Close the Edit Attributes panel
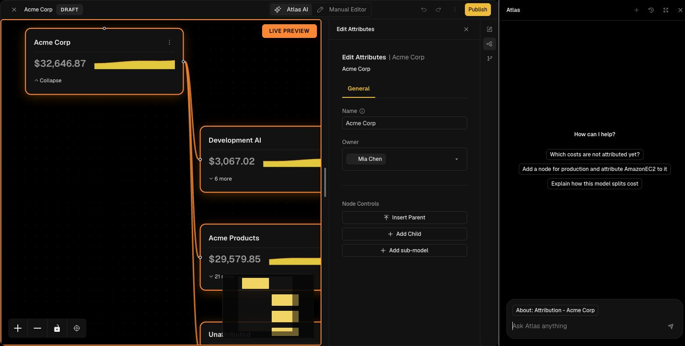685x346 pixels. point(466,29)
